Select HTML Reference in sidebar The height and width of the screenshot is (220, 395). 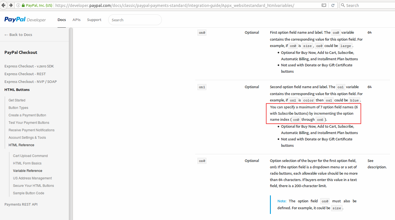[x=21, y=145]
